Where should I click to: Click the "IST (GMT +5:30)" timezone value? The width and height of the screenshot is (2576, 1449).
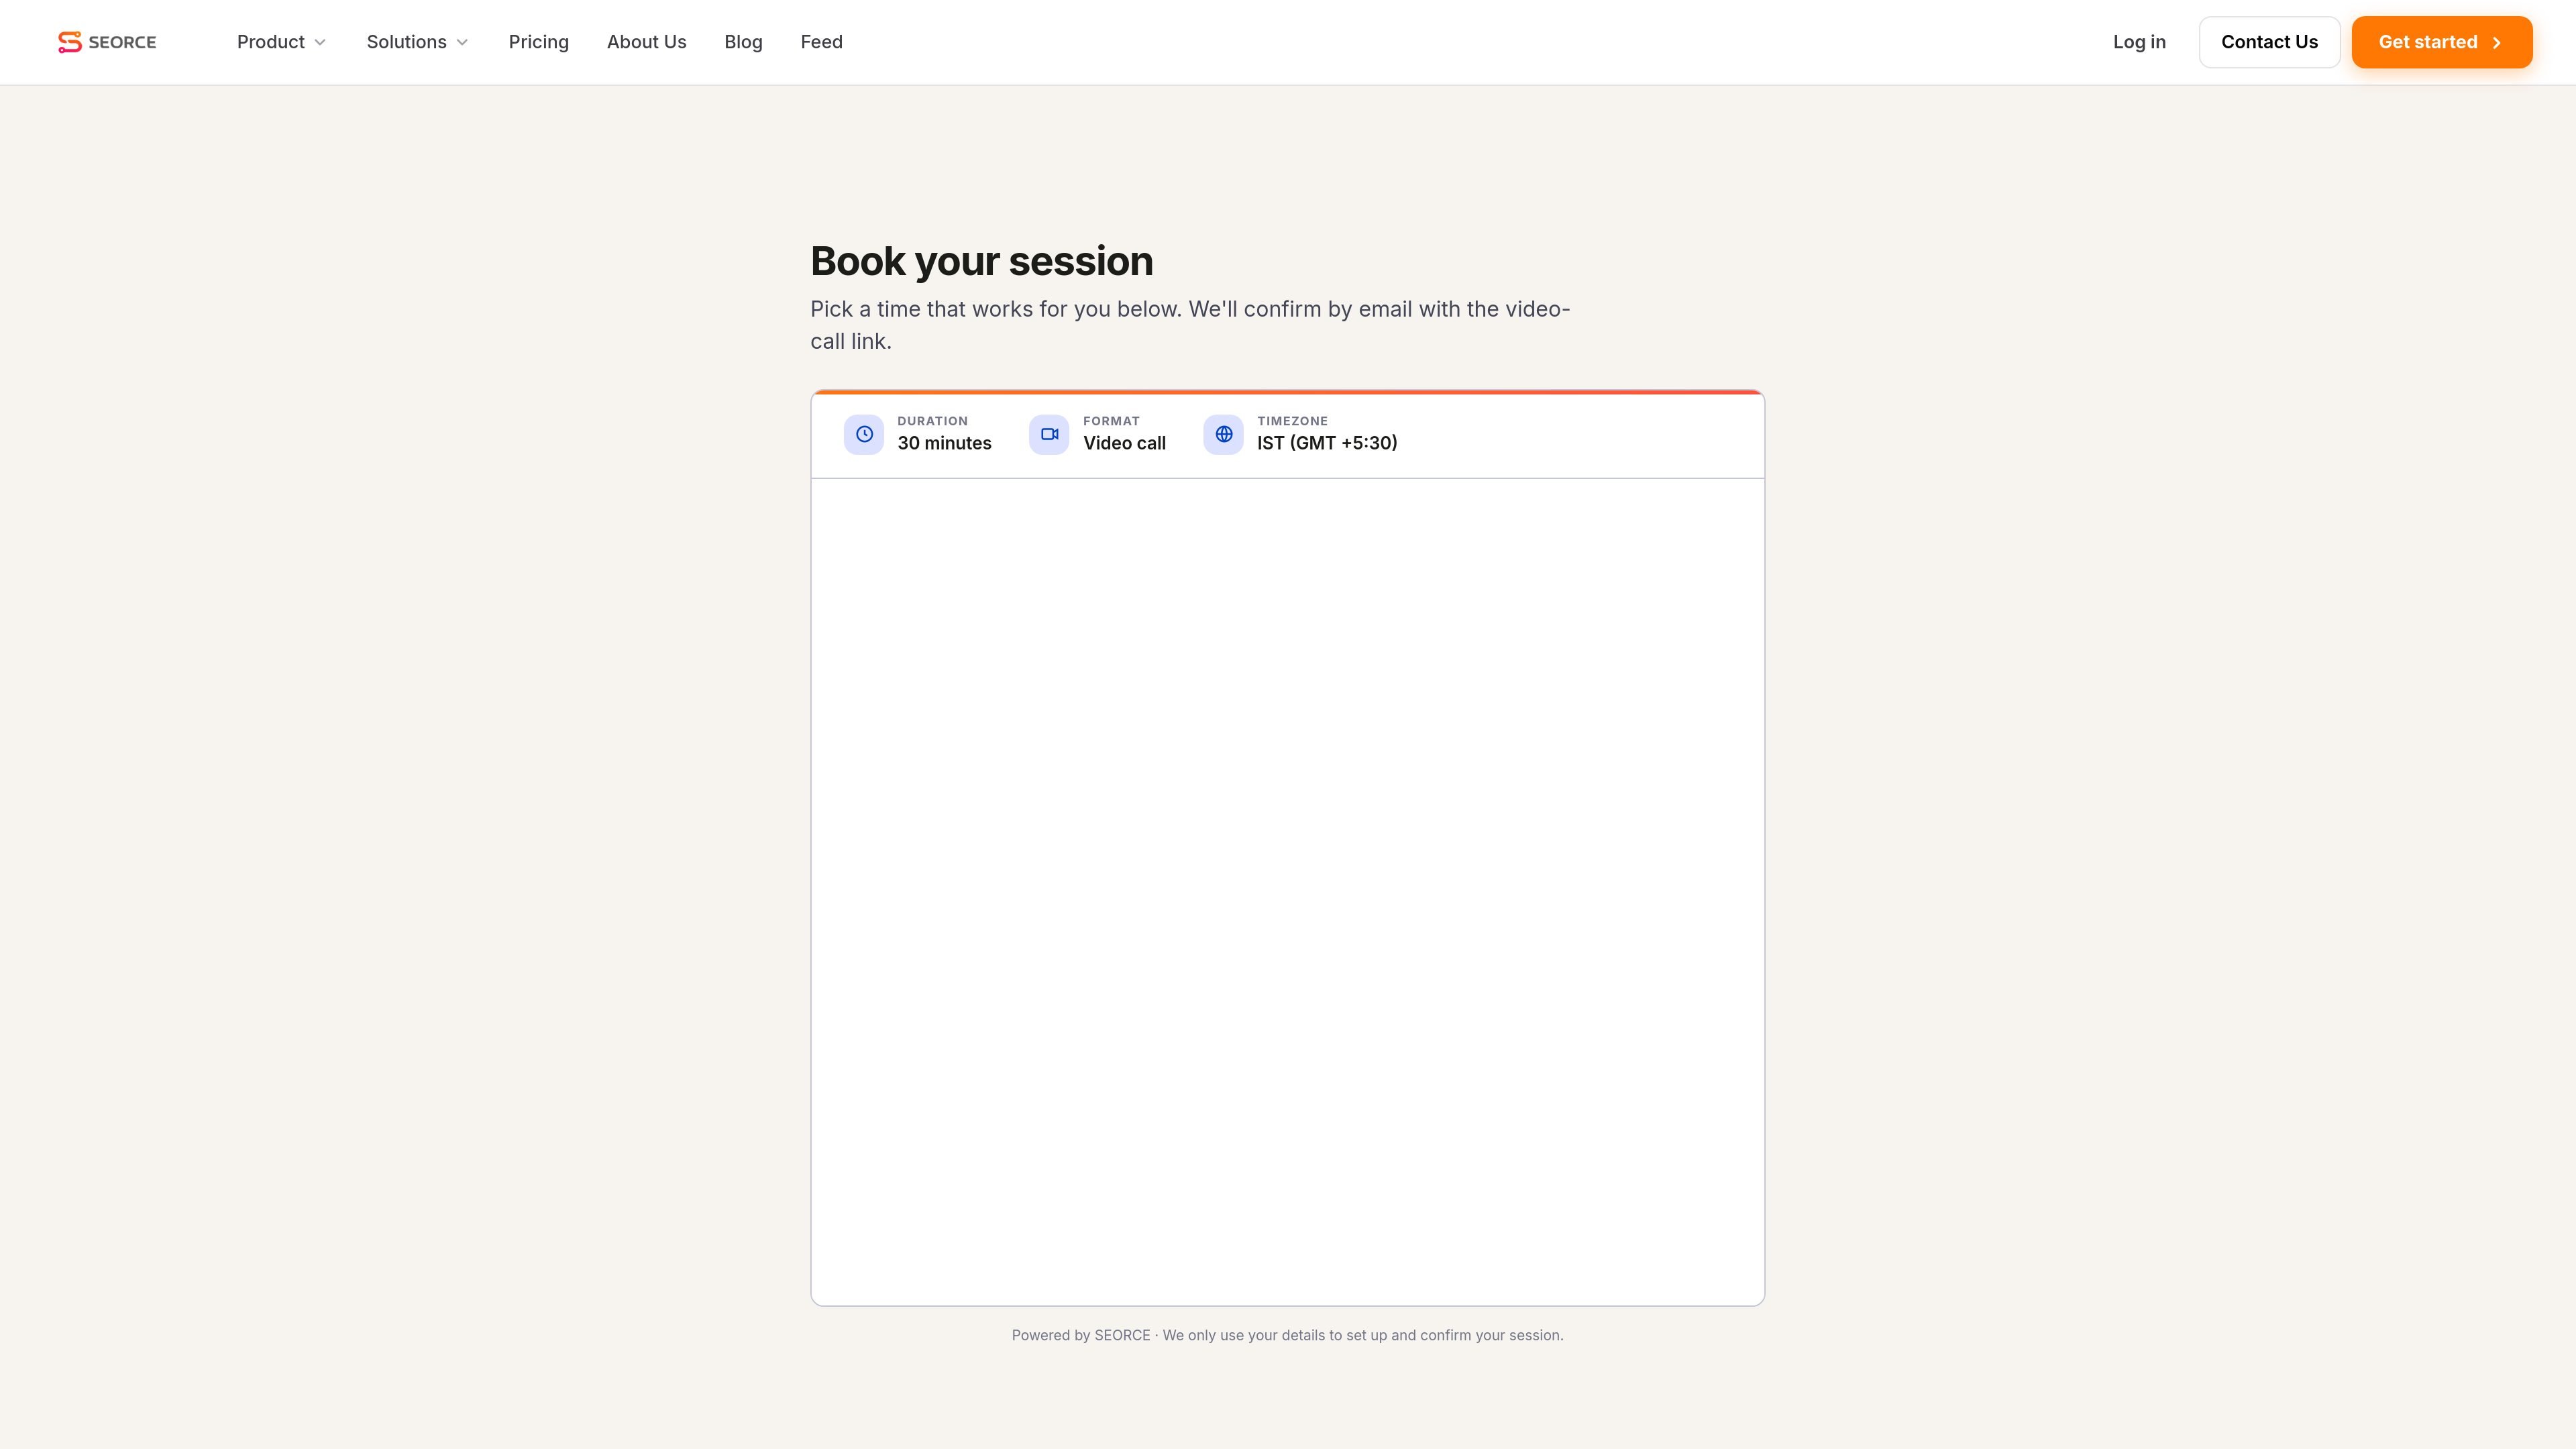[x=1327, y=443]
